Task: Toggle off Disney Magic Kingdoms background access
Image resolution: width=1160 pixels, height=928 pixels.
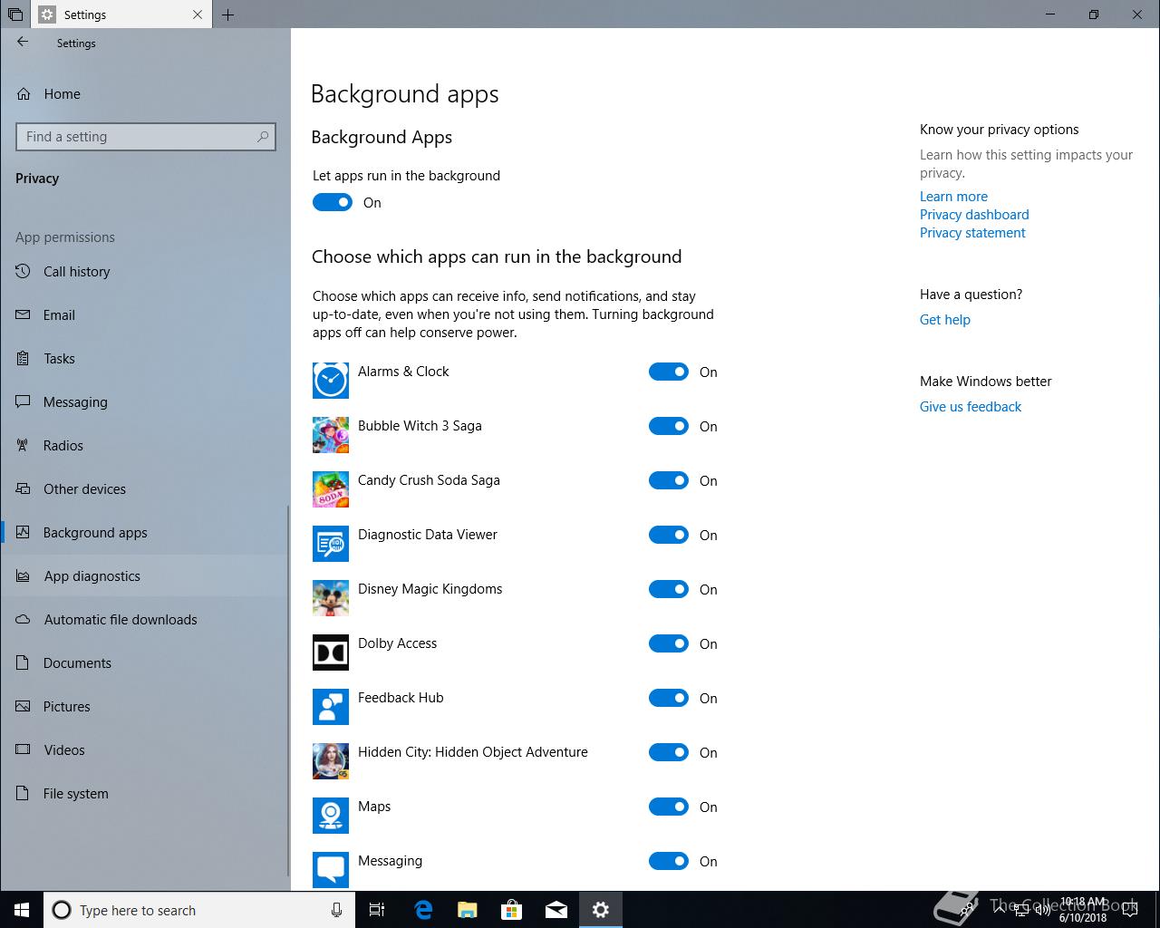Action: (669, 590)
